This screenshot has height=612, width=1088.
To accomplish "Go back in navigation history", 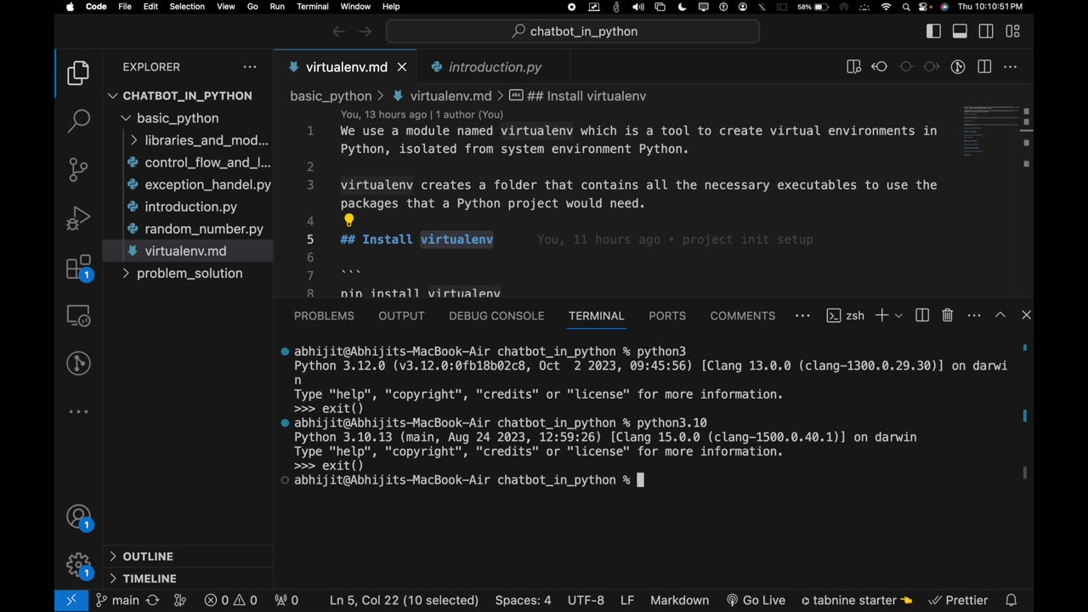I will (338, 31).
